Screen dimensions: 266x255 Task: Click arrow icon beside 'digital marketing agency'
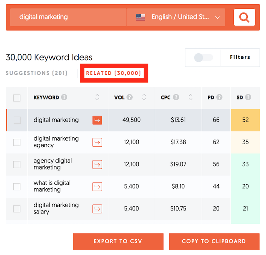point(97,142)
